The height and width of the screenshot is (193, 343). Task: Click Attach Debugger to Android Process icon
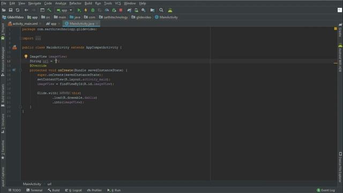click(114, 10)
